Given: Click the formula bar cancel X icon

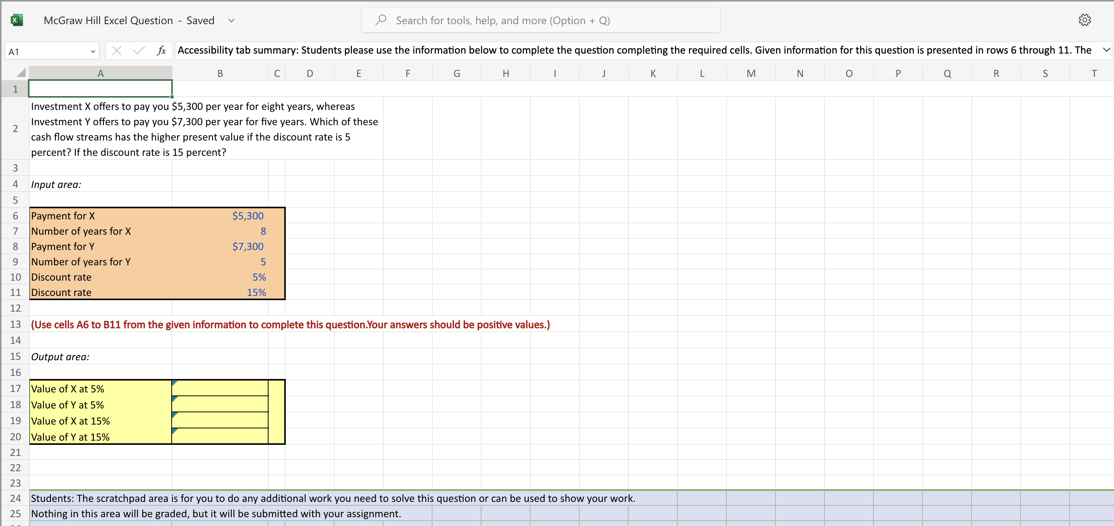Looking at the screenshot, I should pos(115,51).
